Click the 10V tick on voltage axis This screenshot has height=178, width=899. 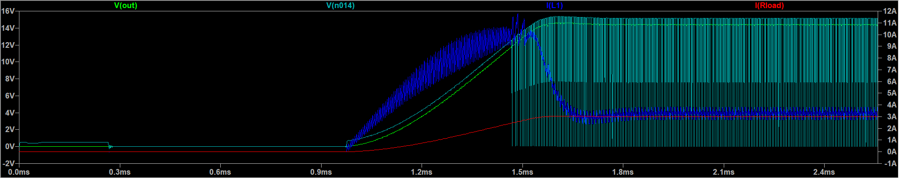8,62
